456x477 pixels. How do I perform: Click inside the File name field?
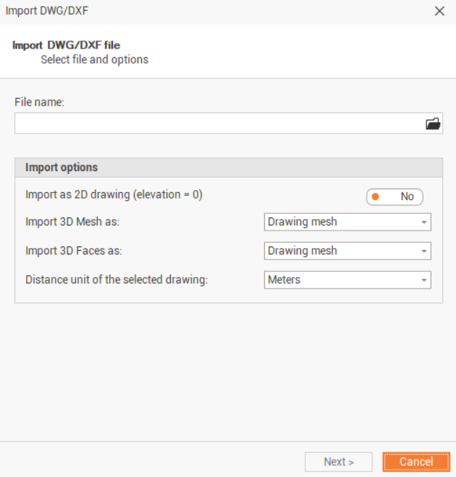click(x=217, y=123)
